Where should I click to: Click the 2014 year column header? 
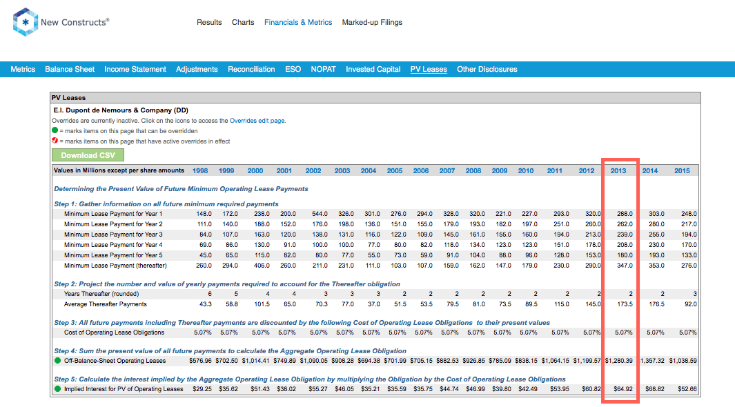(x=649, y=171)
